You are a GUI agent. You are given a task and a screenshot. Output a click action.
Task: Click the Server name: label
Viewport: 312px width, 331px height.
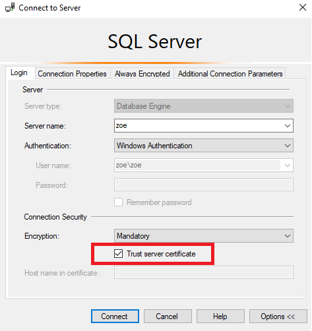45,126
